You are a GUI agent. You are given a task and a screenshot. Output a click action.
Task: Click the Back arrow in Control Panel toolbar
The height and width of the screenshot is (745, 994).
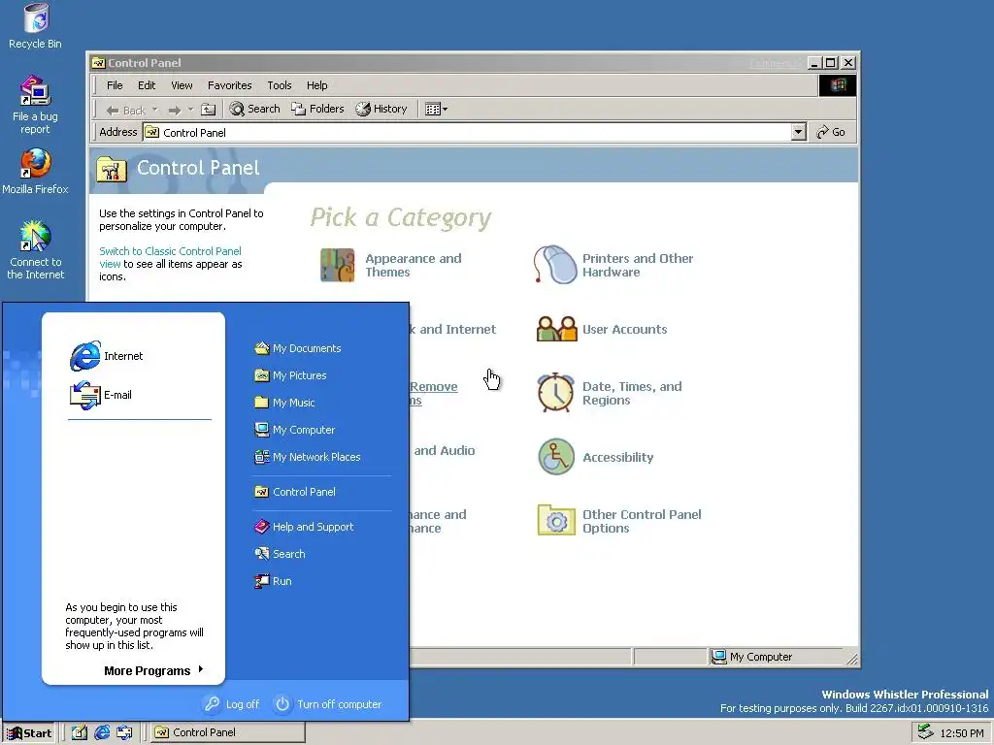coord(125,110)
